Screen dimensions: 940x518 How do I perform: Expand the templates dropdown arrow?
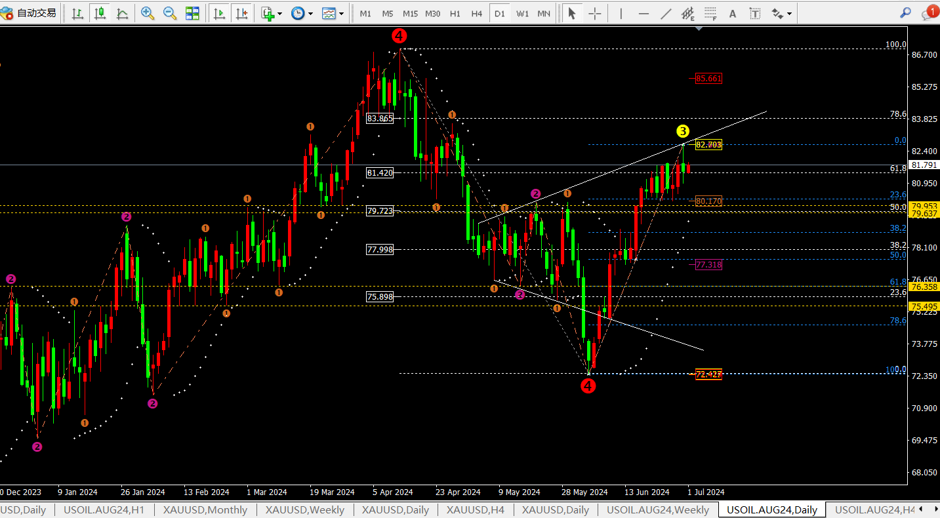(x=341, y=14)
